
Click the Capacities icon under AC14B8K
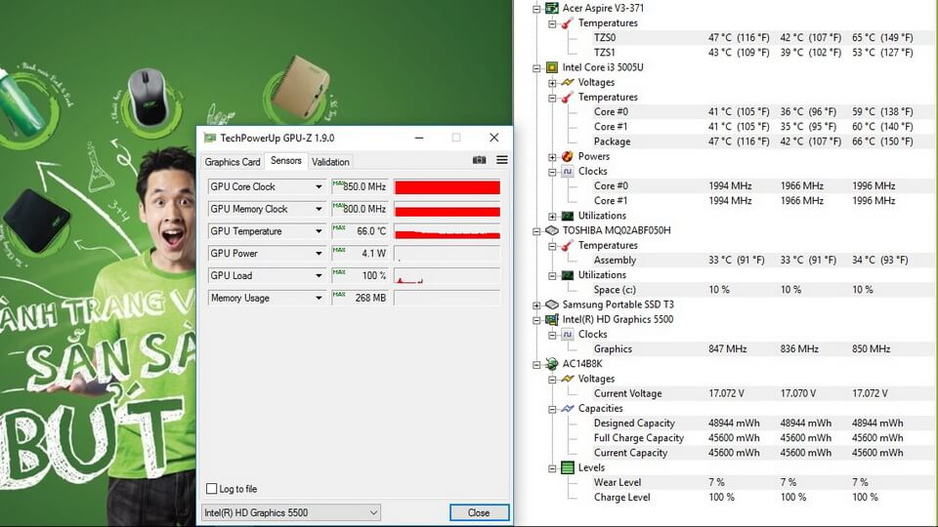(567, 409)
